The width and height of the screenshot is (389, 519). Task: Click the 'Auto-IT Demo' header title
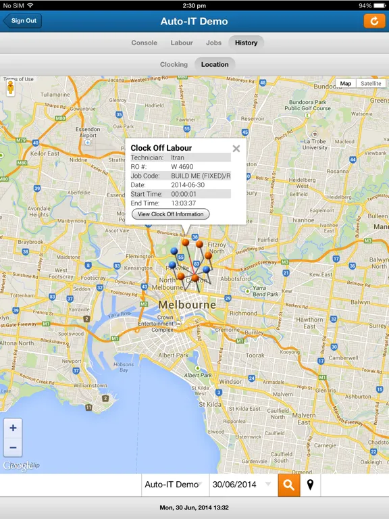coord(194,21)
